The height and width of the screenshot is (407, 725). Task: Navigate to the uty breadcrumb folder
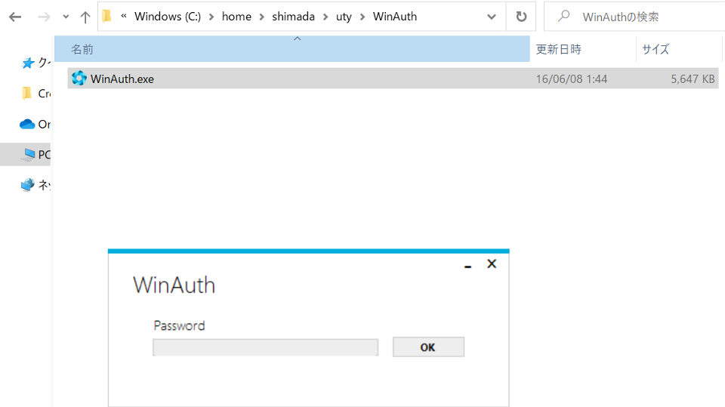344,17
